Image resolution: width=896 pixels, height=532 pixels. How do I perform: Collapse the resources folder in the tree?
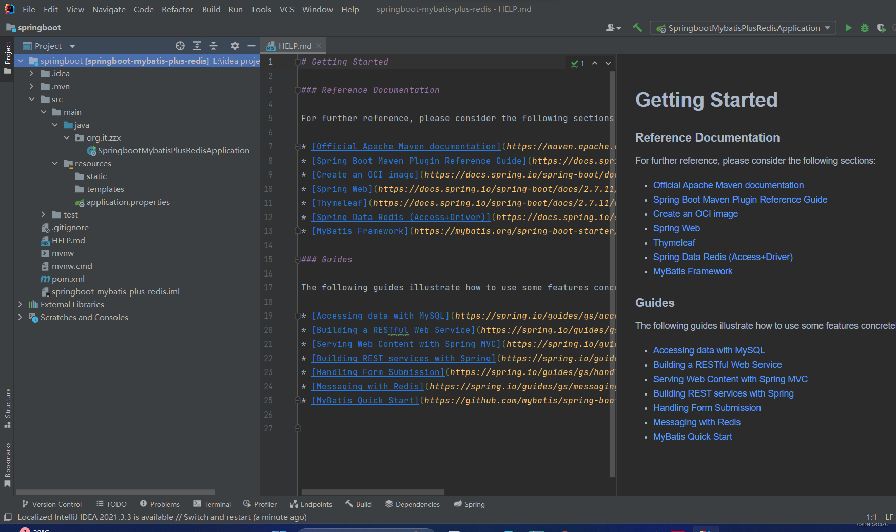(55, 163)
